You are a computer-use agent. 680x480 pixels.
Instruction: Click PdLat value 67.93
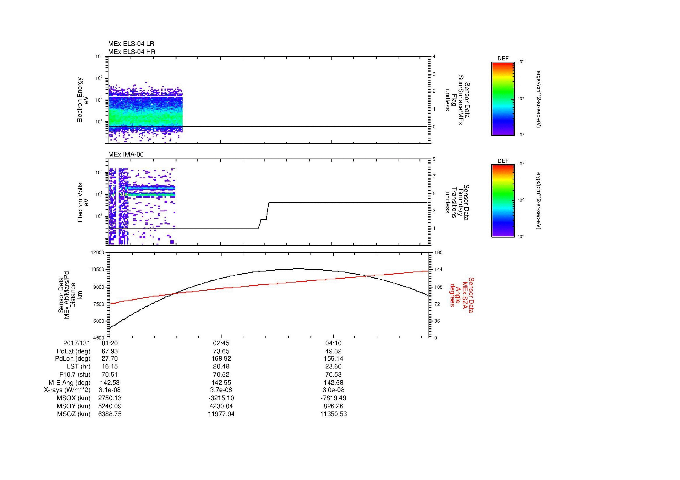(x=110, y=351)
